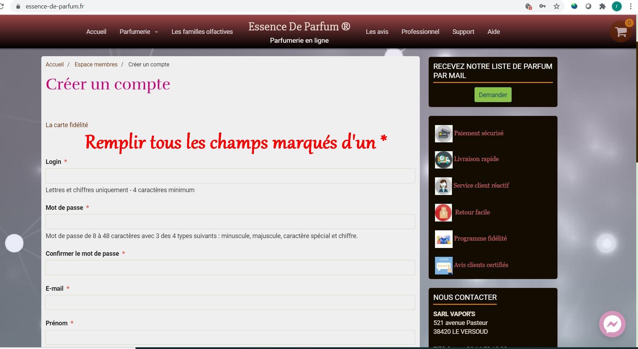The image size is (638, 349).
Task: Click the 'NOUS CONTACTER' heading
Action: pyautogui.click(x=465, y=297)
